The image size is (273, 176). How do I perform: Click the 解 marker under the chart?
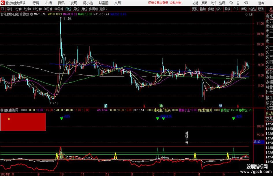106,106
